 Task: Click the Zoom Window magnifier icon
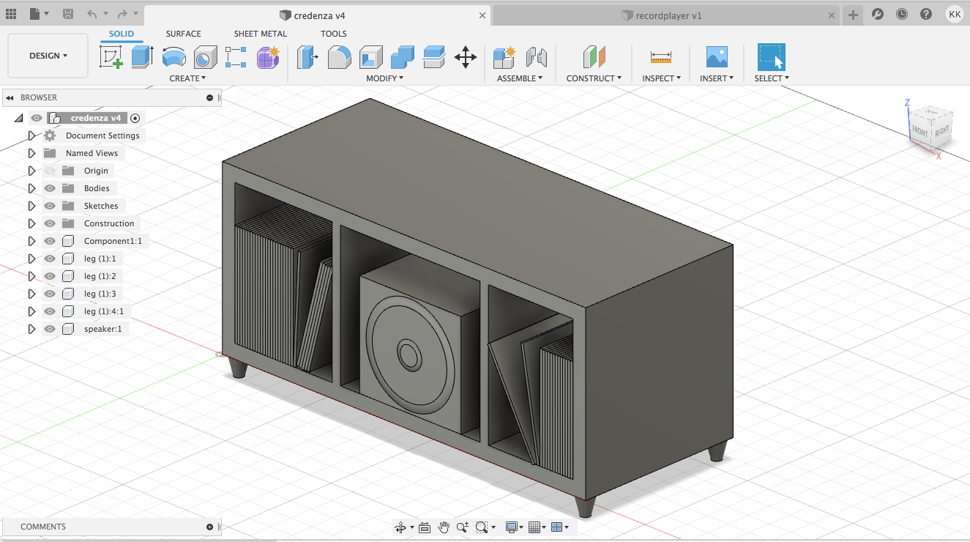pos(481,527)
